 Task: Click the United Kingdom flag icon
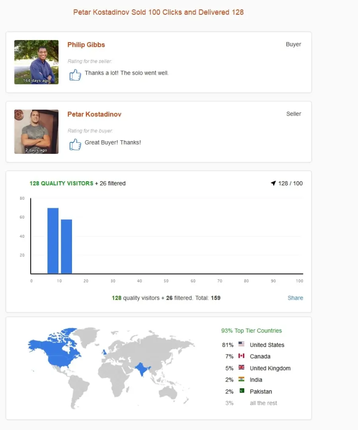pyautogui.click(x=241, y=367)
